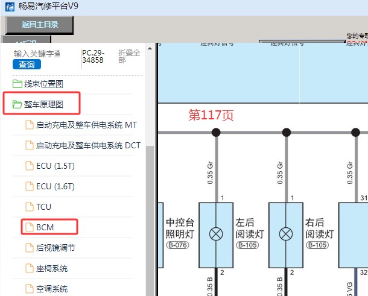Click the sidebar scrollbar thumb
Screen dimensions: 368x296
pos(150,221)
